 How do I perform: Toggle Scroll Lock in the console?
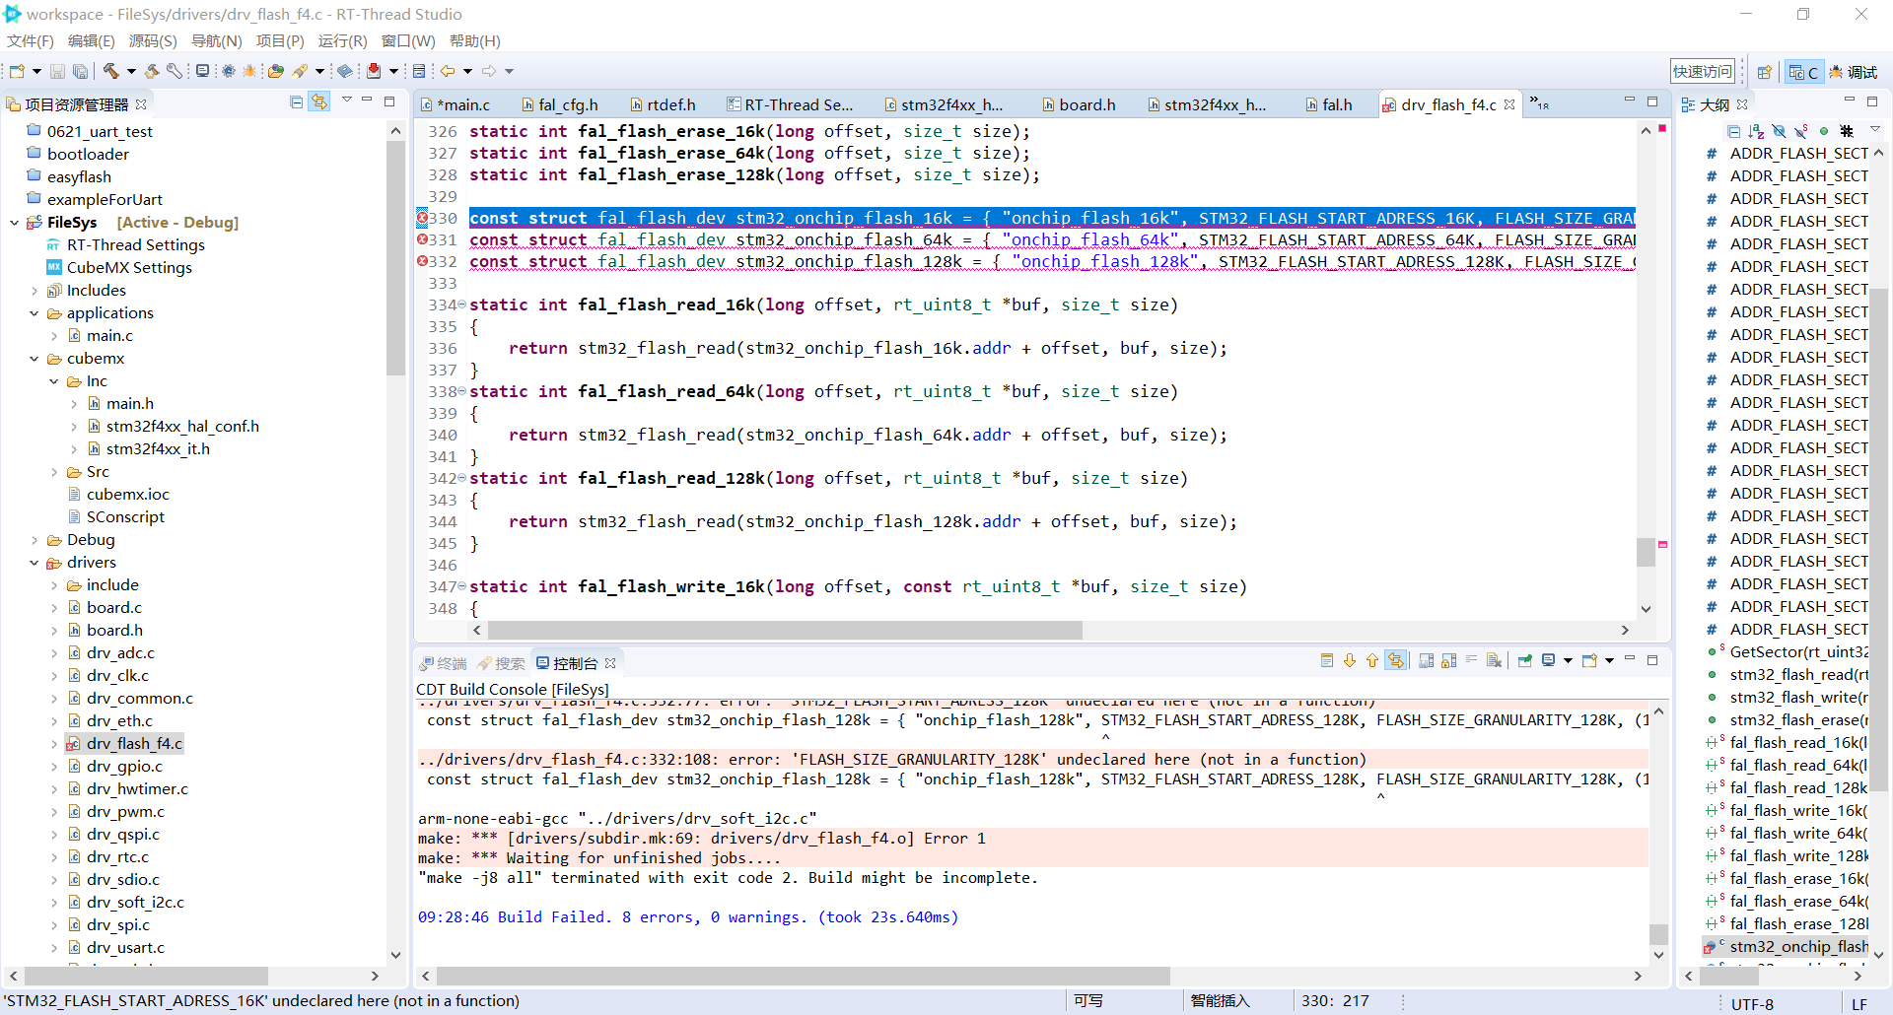pyautogui.click(x=1447, y=661)
